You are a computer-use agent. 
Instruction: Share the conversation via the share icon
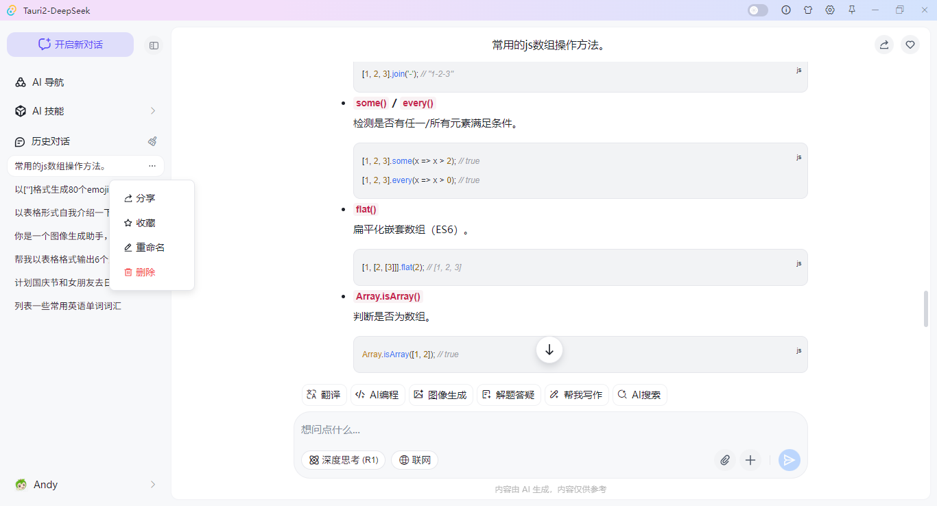[883, 44]
